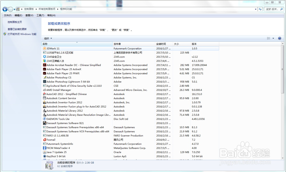The height and width of the screenshot is (172, 286).
Task: Sort by the 发布者 column header
Action: pyautogui.click(x=134, y=44)
